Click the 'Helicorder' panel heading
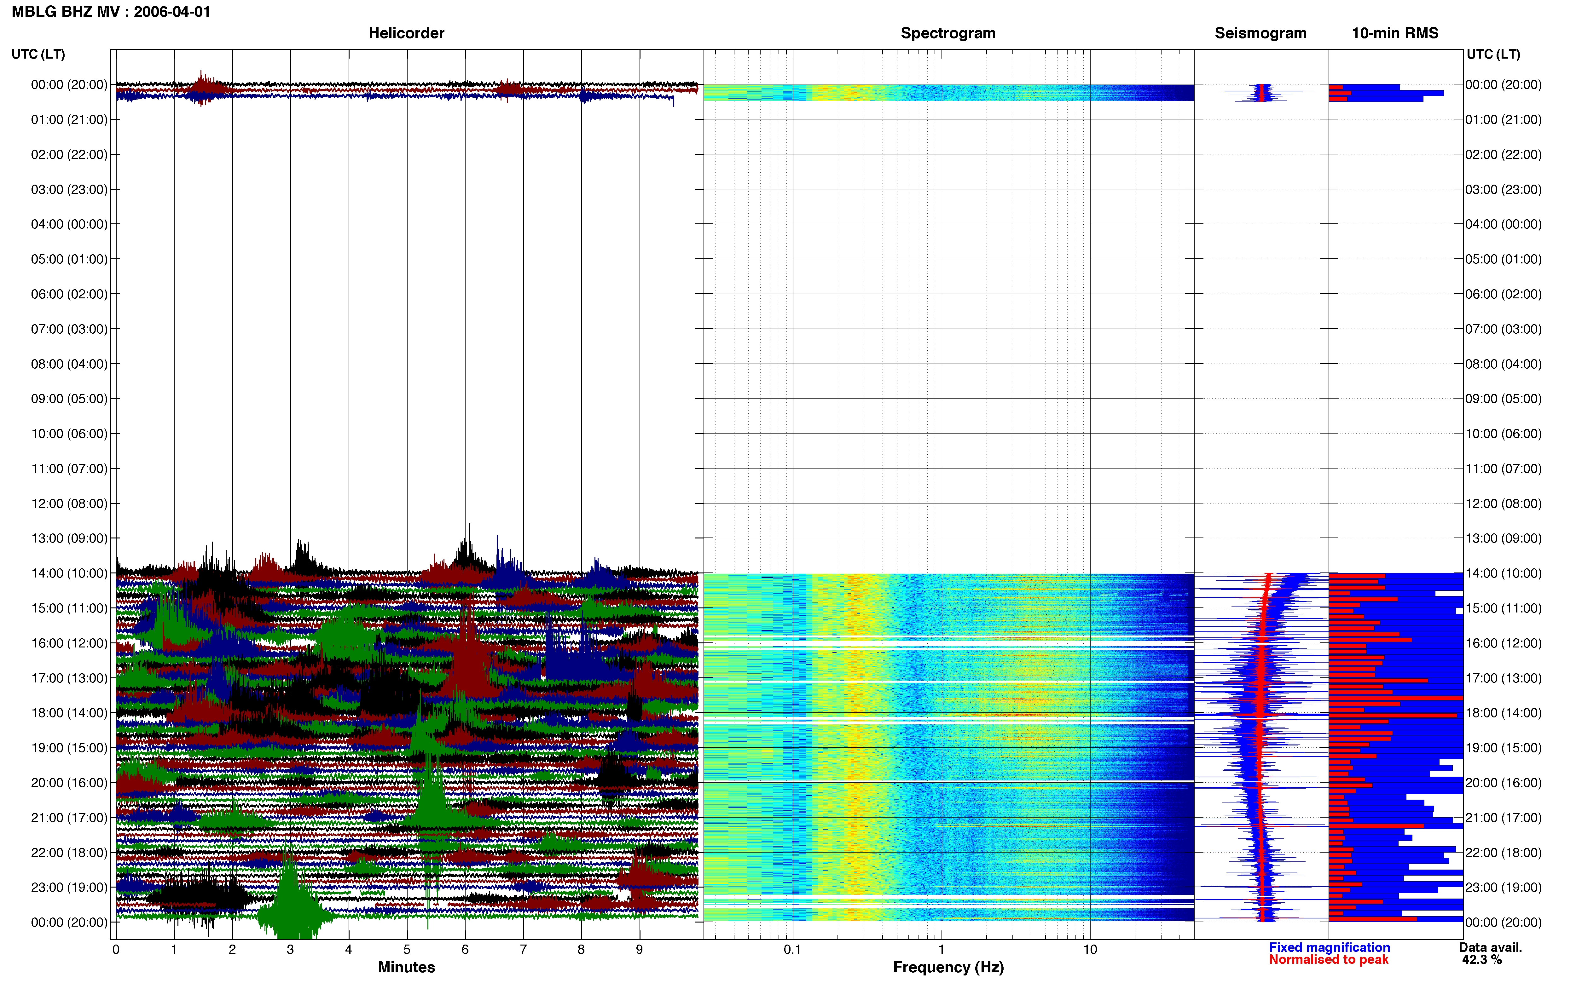1582x989 pixels. tap(406, 33)
